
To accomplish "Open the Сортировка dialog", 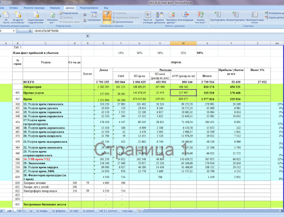I will [x=94, y=17].
